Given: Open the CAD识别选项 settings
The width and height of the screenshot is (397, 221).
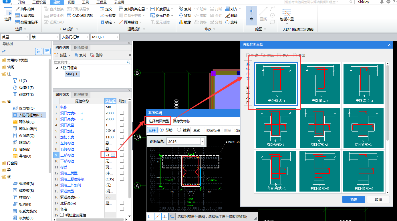Looking at the screenshot, I should click(80, 15).
